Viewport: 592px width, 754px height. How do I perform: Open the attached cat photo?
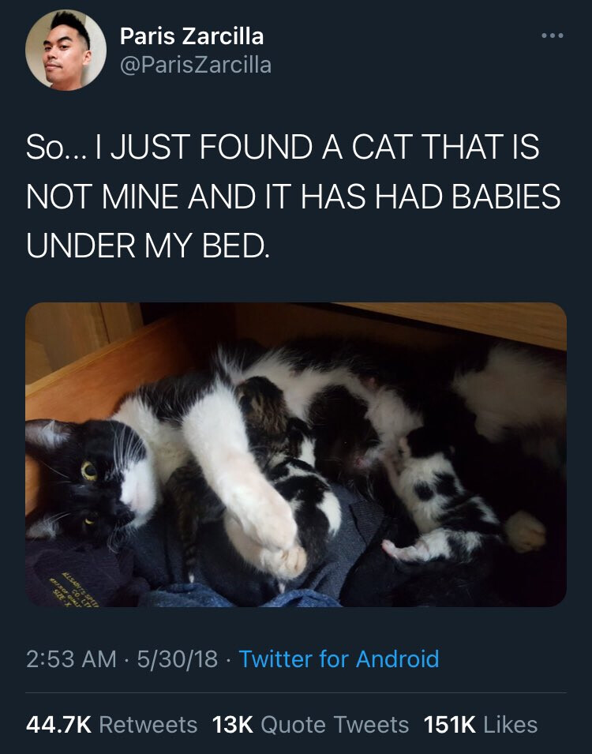pos(295,454)
